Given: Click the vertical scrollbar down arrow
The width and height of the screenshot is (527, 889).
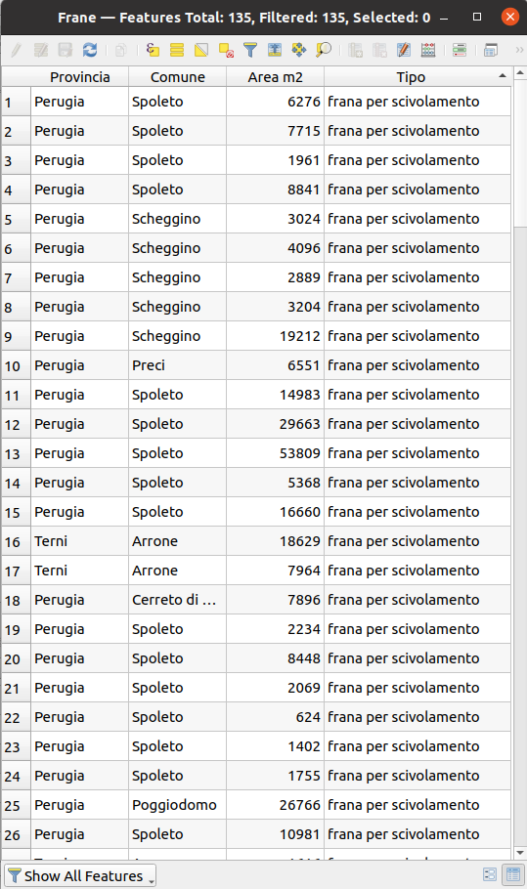Looking at the screenshot, I should tap(520, 853).
